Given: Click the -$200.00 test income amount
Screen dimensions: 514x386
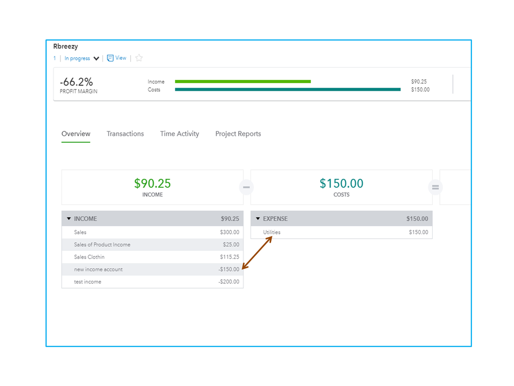Looking at the screenshot, I should pos(229,281).
